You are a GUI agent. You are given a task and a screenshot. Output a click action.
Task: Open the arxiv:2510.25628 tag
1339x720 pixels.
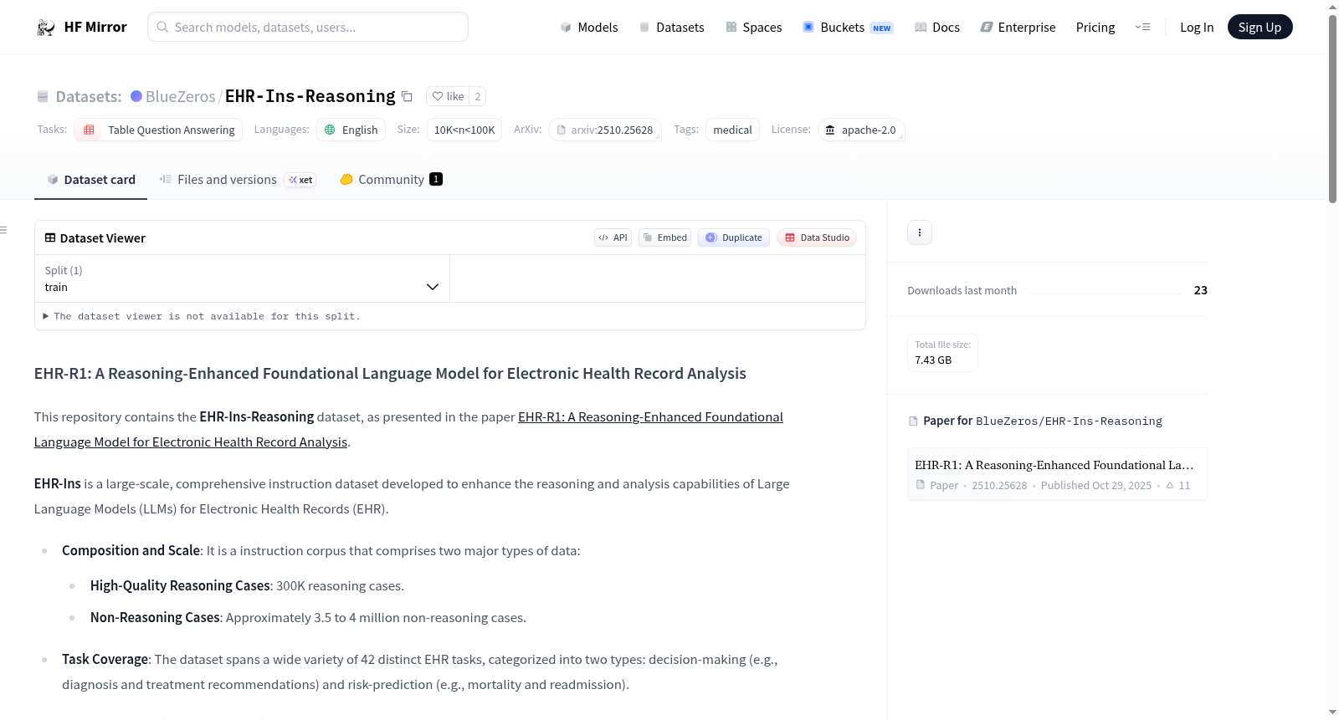click(605, 130)
